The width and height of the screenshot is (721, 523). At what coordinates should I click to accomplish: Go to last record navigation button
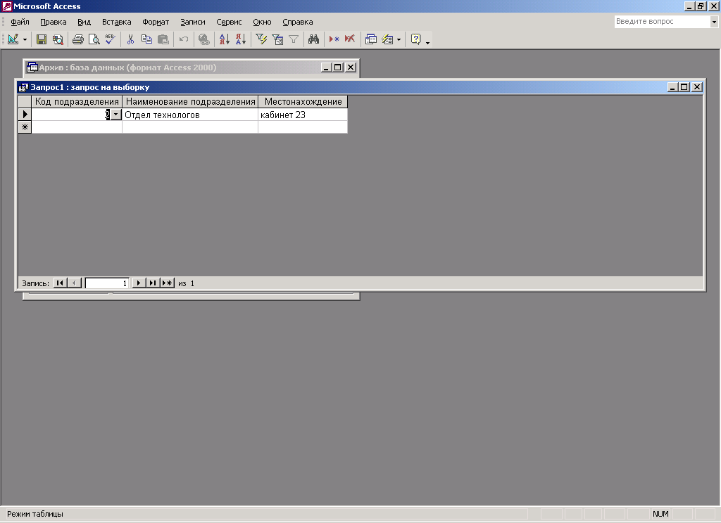153,283
